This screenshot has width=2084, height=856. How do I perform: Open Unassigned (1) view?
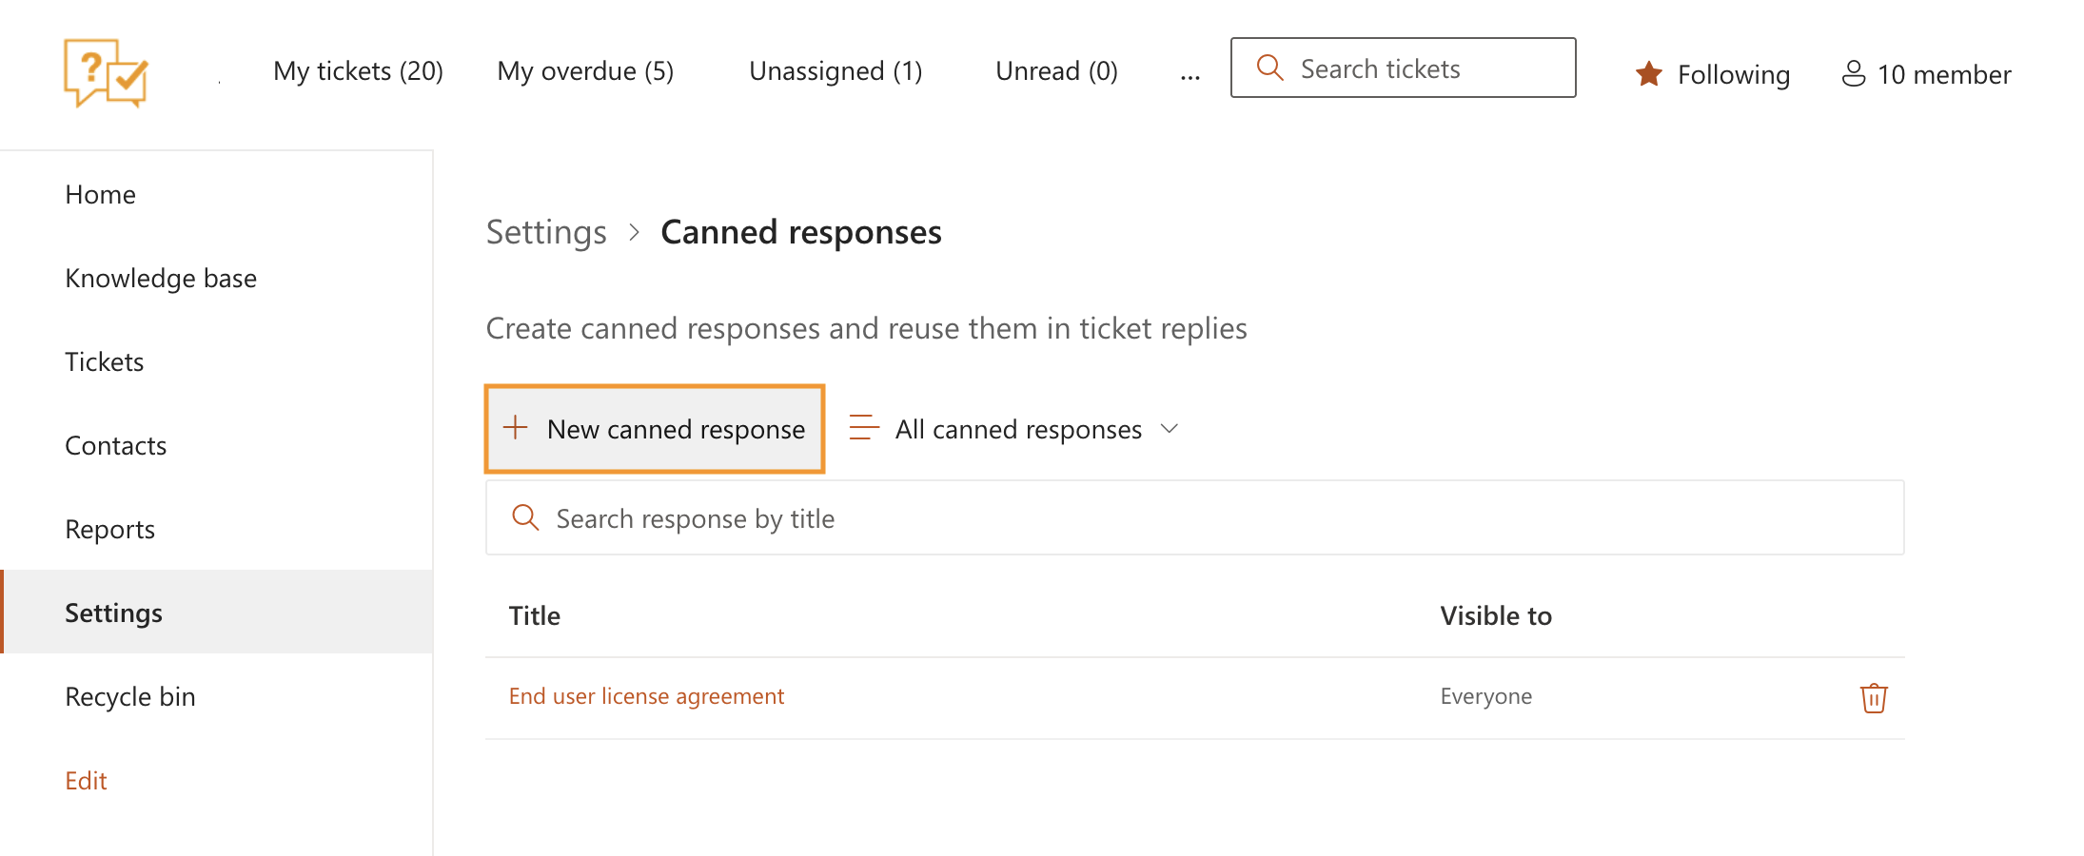click(x=836, y=71)
